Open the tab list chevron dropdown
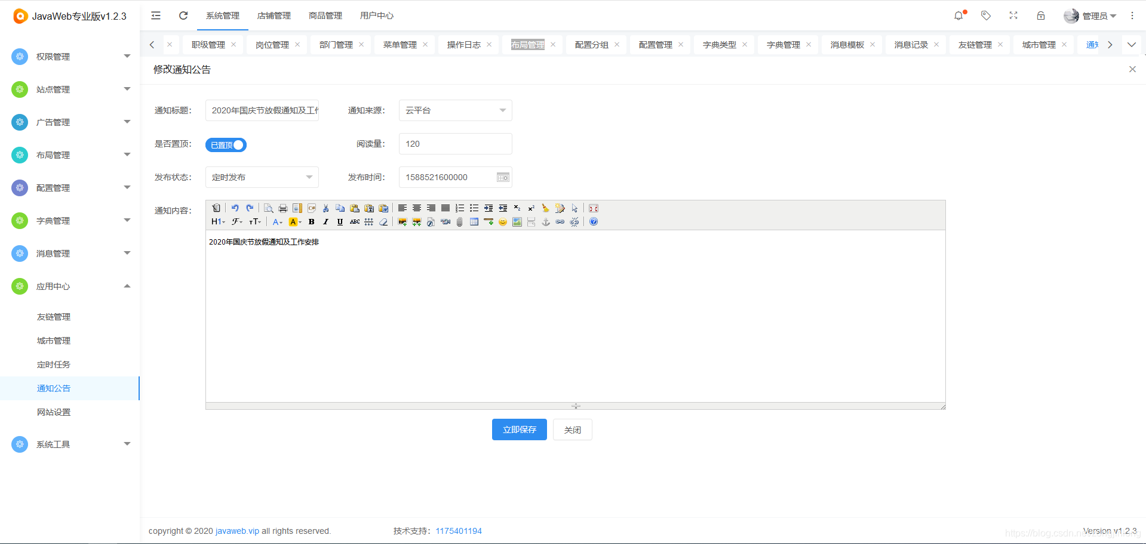1146x544 pixels. click(1132, 45)
